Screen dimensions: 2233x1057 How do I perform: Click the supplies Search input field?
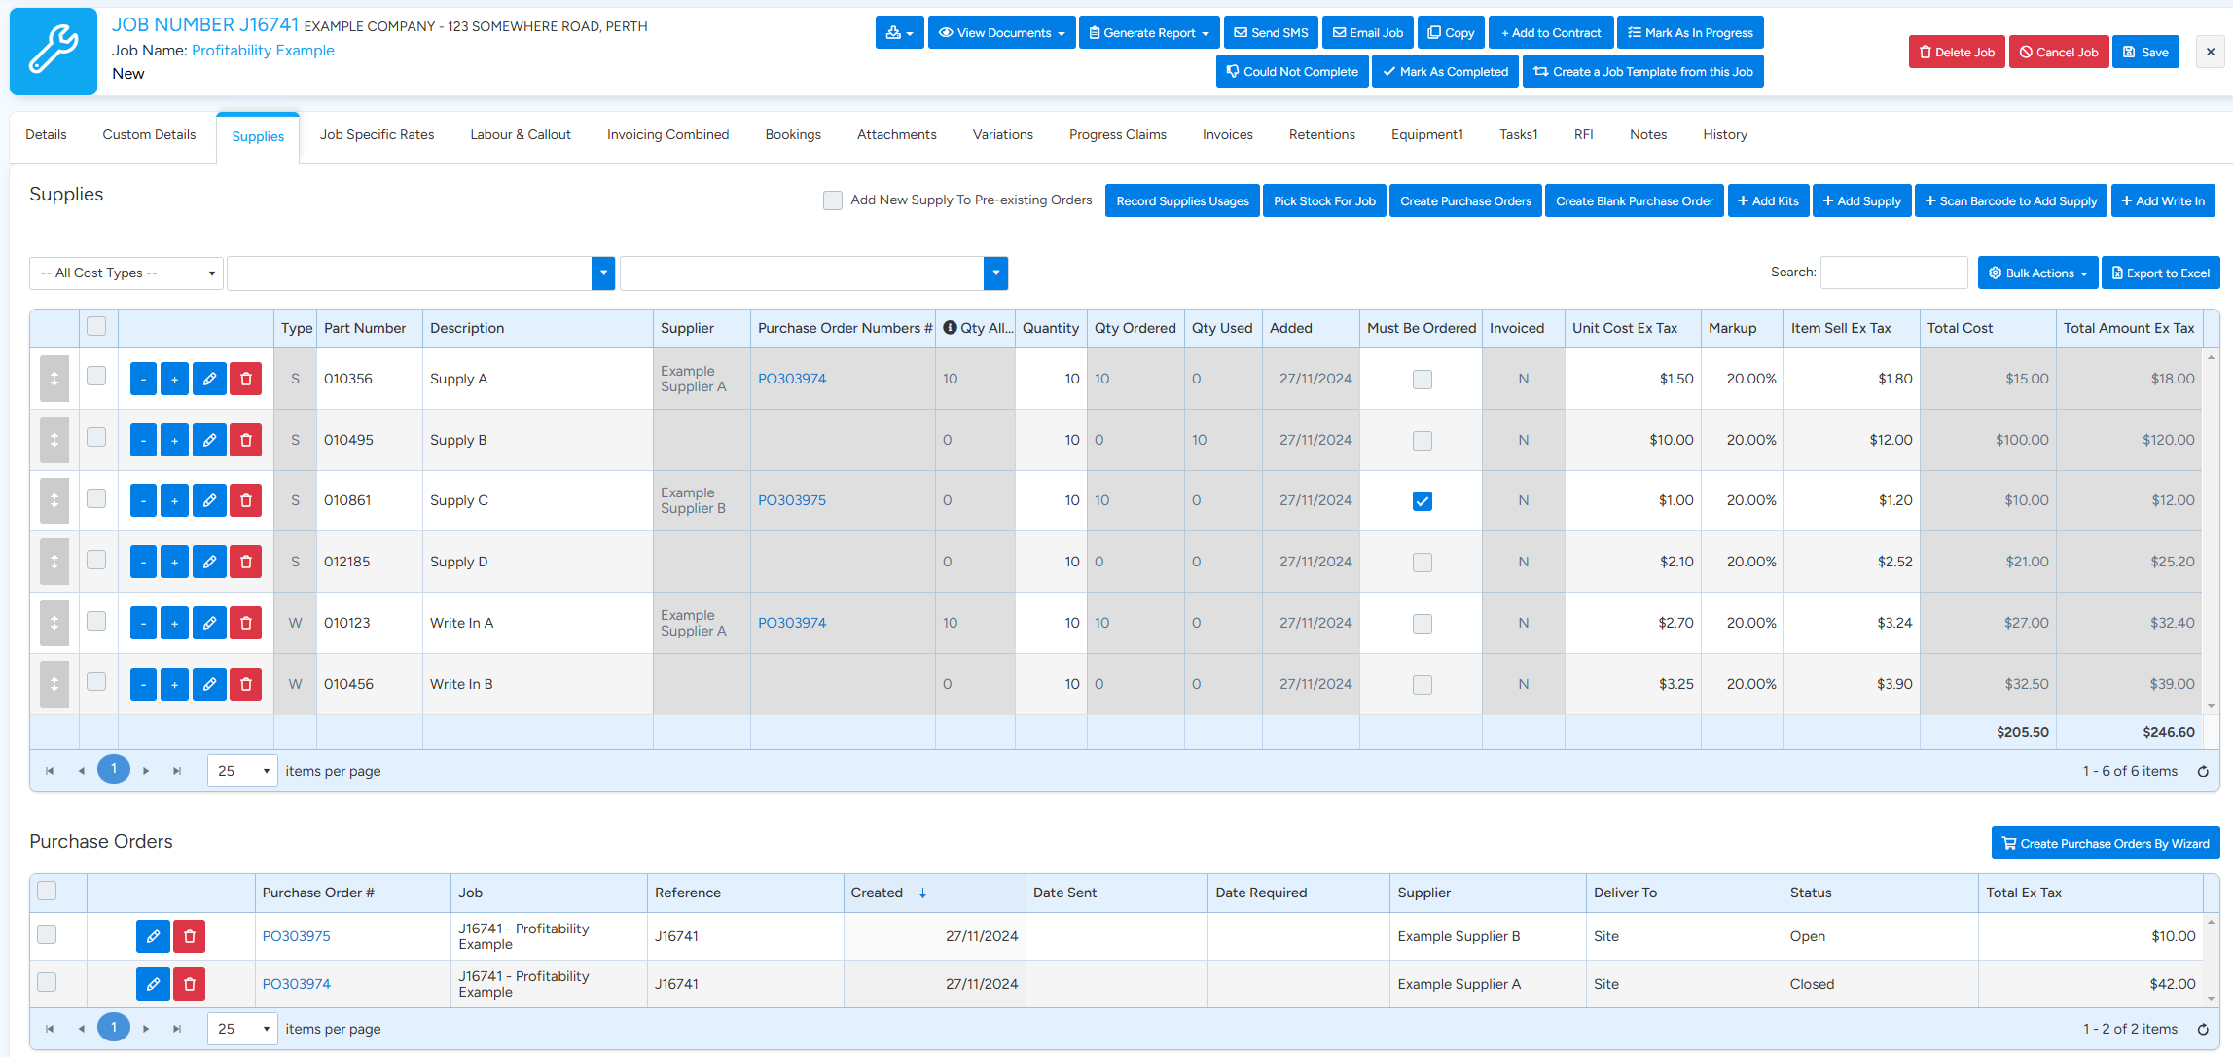(x=1893, y=273)
